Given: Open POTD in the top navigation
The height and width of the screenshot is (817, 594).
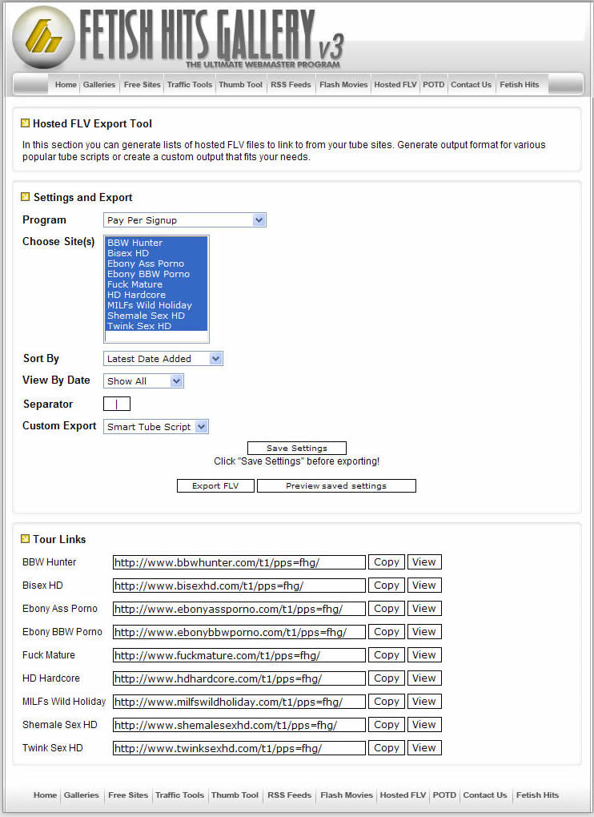Looking at the screenshot, I should coord(434,84).
